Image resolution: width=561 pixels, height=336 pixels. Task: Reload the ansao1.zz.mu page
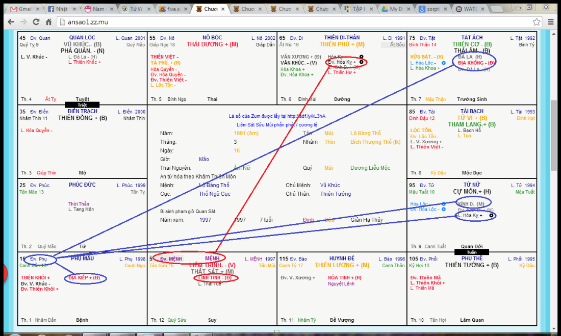click(37, 22)
